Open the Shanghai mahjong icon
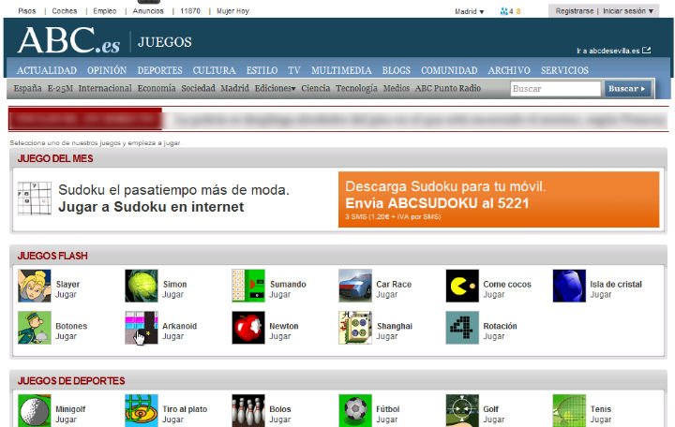 tap(355, 327)
